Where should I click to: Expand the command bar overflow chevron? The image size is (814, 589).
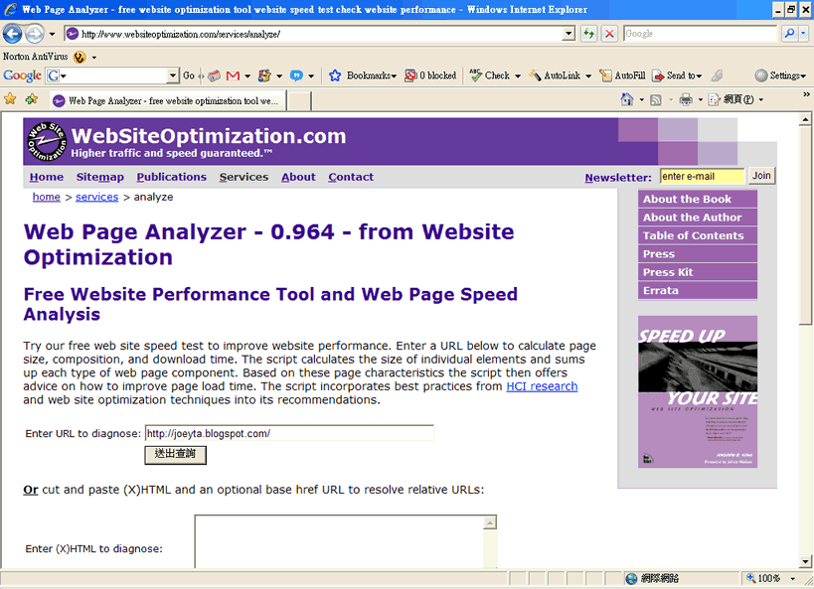click(806, 94)
